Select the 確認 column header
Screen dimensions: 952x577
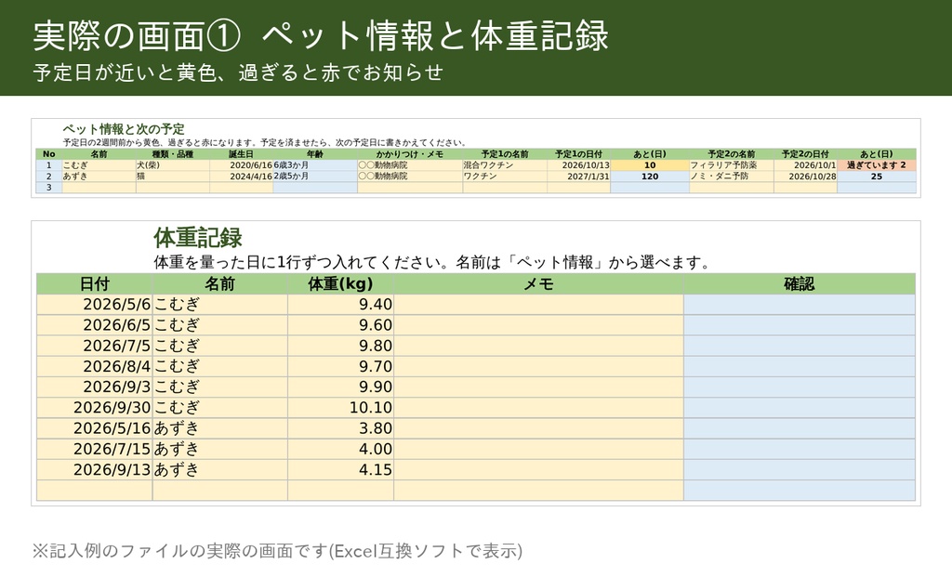pos(799,284)
